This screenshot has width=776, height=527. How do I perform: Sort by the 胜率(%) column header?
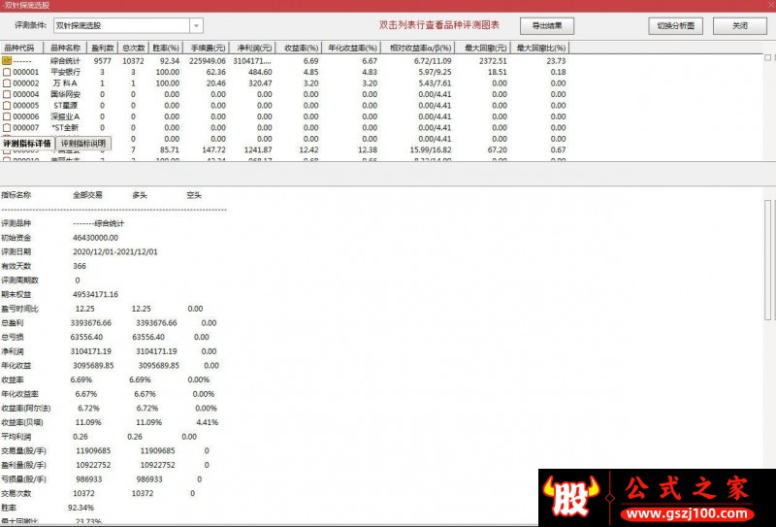pyautogui.click(x=165, y=49)
